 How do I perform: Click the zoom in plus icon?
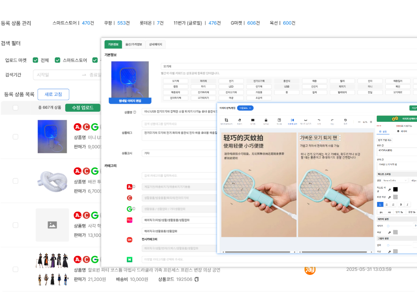371,122
